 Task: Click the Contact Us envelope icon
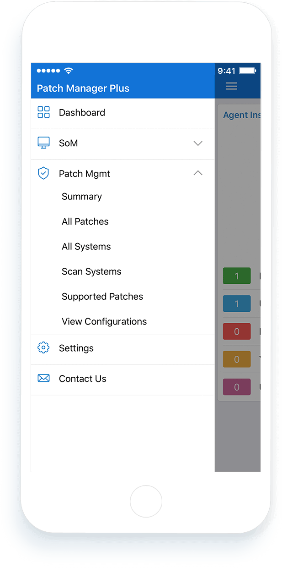[x=43, y=378]
